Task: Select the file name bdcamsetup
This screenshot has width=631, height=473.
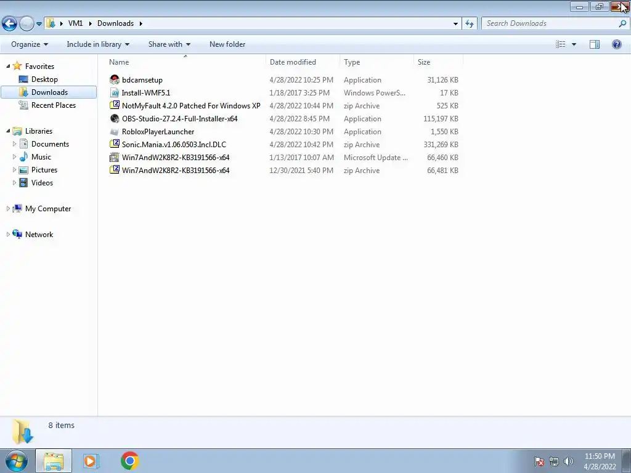Action: pyautogui.click(x=142, y=80)
